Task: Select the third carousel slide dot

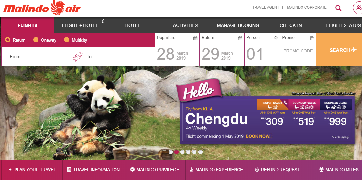Action: (182, 152)
